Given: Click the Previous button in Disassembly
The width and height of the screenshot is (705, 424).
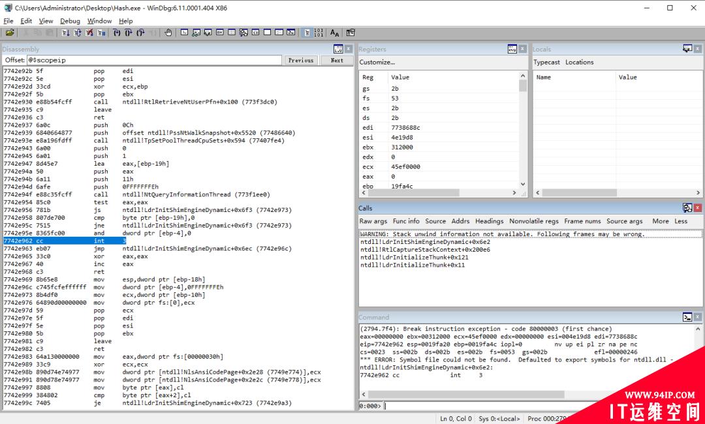Looking at the screenshot, I should point(301,60).
